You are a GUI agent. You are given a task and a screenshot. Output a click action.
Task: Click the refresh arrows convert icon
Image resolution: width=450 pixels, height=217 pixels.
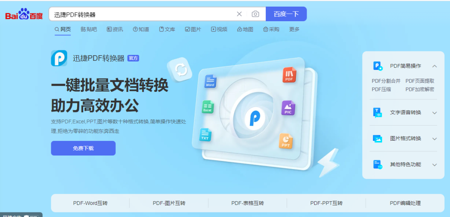point(181,70)
